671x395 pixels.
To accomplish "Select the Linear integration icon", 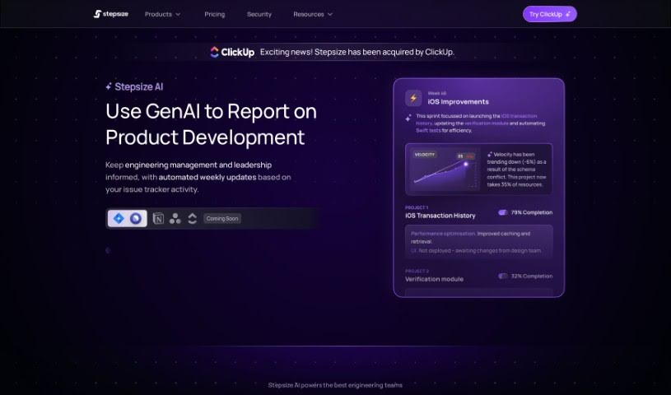I will [x=136, y=218].
